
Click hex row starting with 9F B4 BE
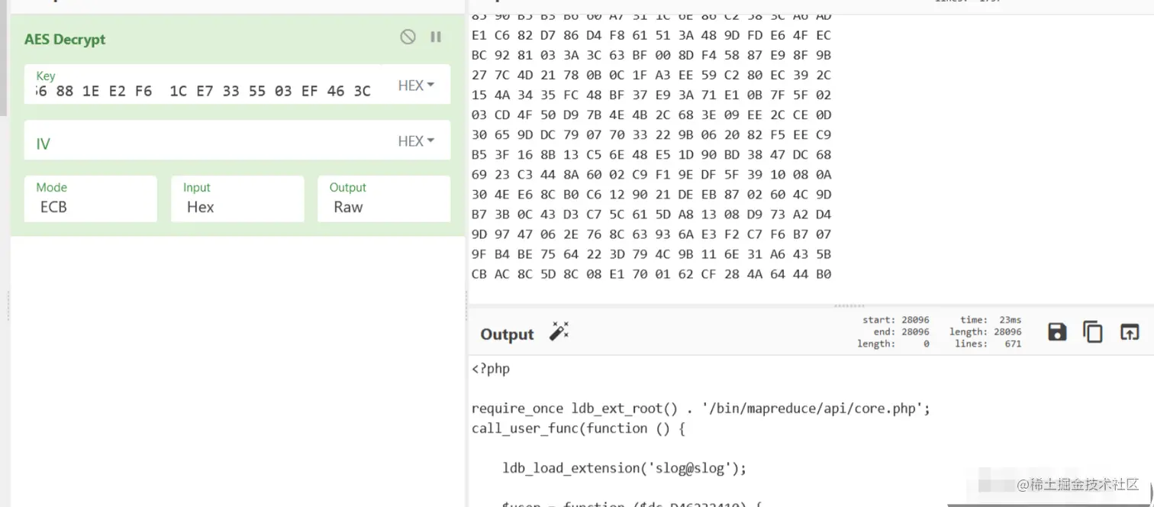click(651, 253)
